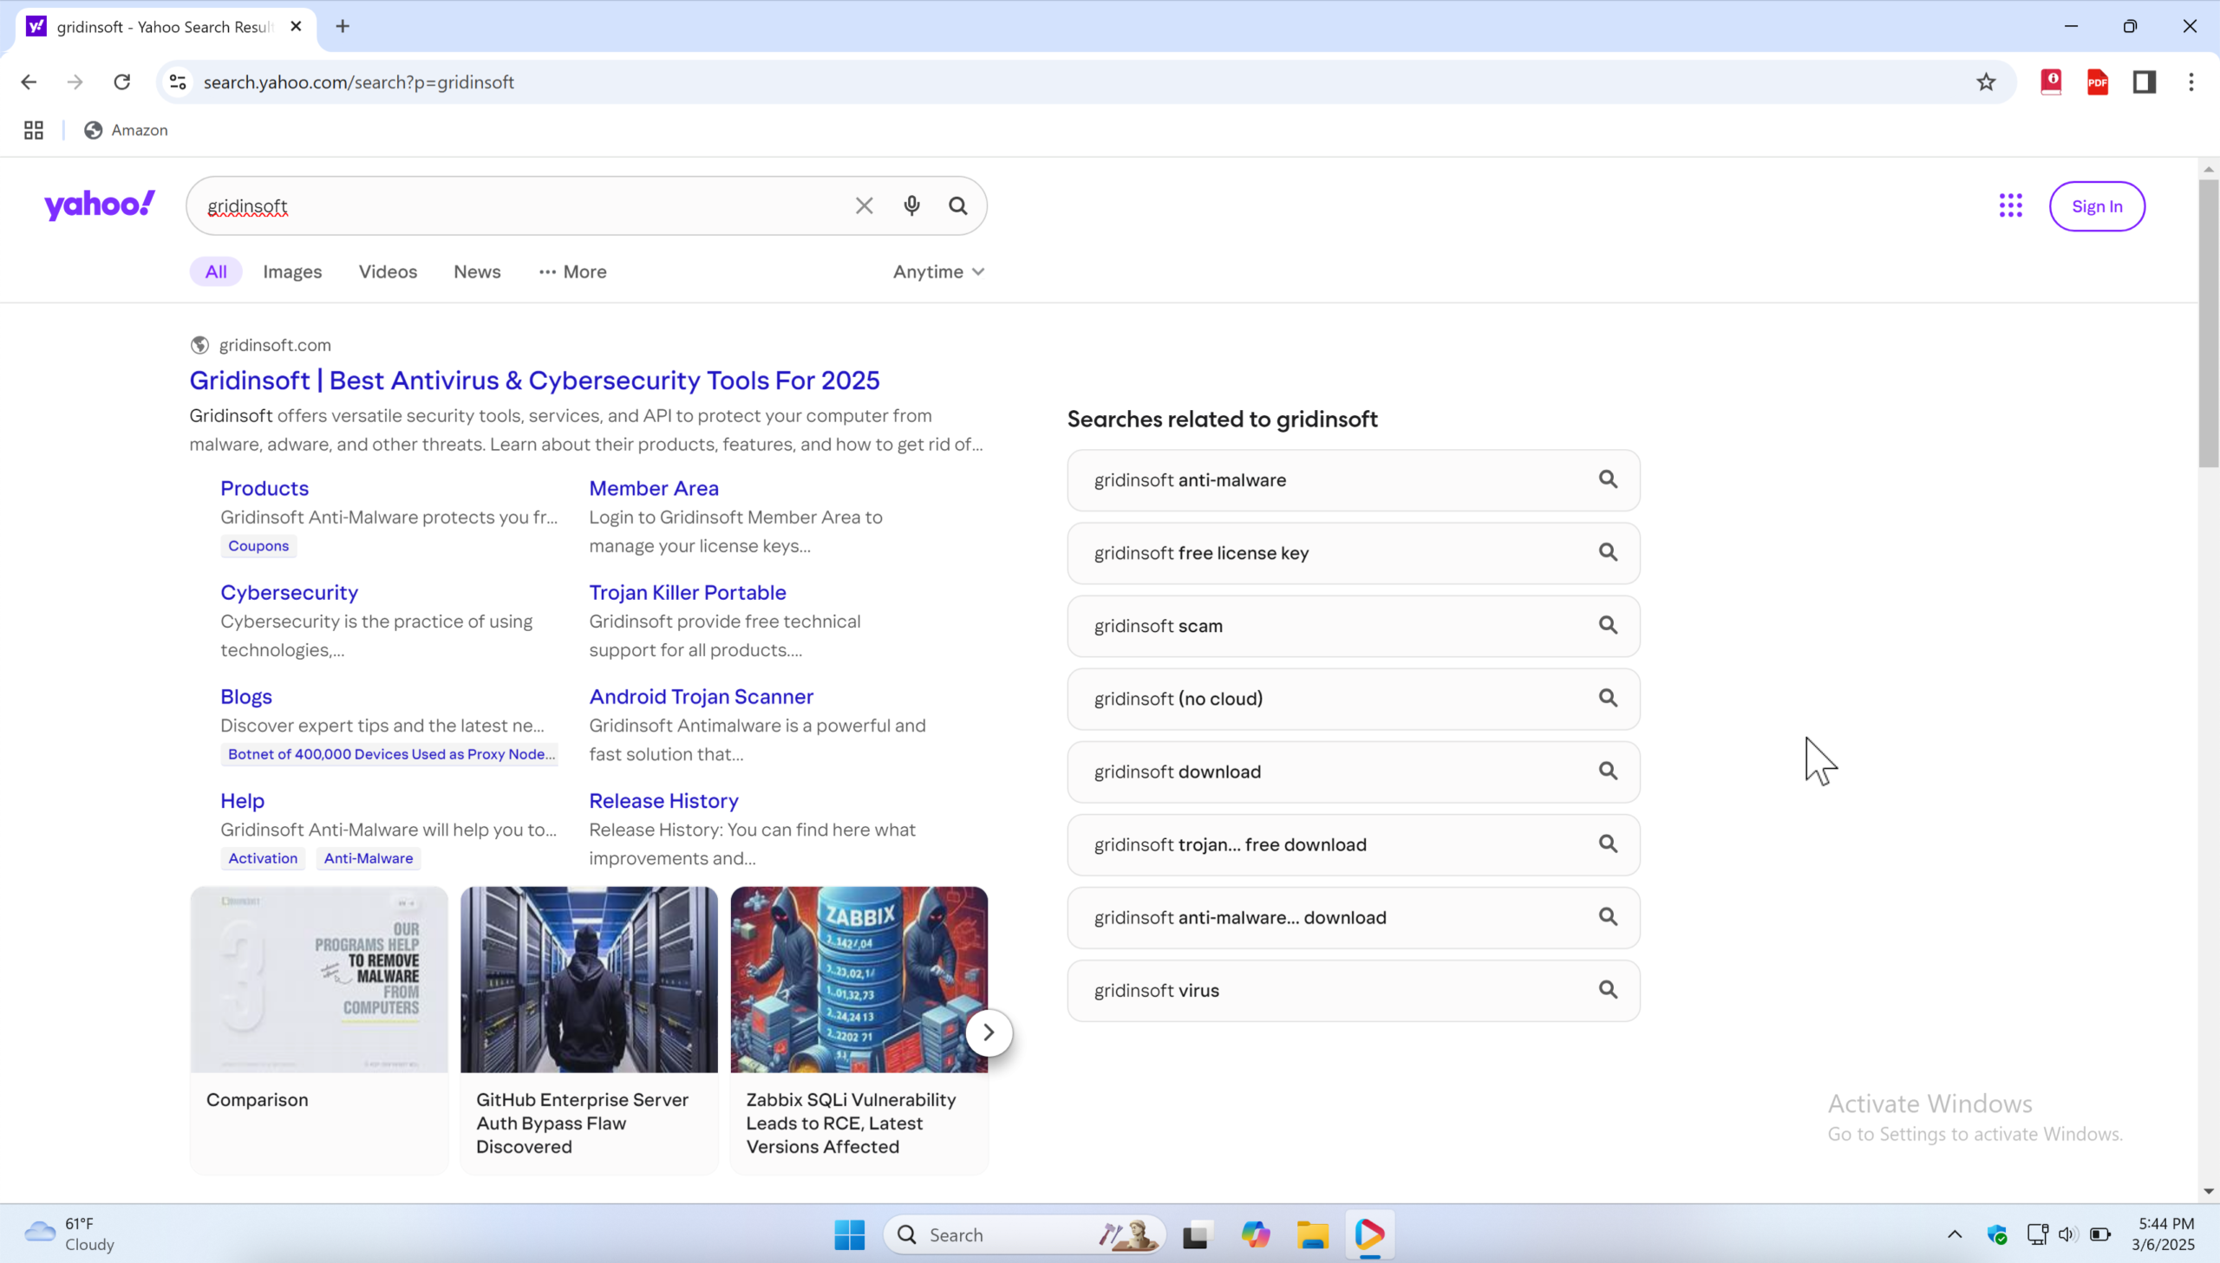Click the Sign In button
Viewport: 2220px width, 1263px height.
click(2096, 205)
